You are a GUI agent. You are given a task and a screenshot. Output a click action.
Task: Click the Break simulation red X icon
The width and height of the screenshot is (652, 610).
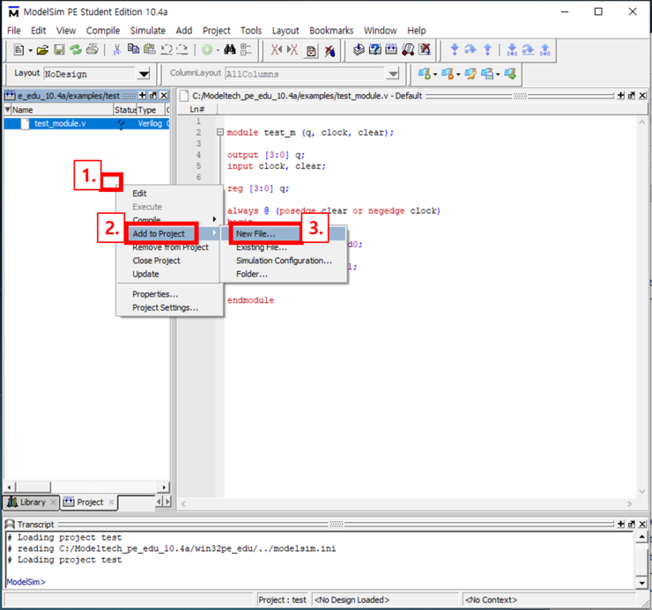click(x=425, y=50)
